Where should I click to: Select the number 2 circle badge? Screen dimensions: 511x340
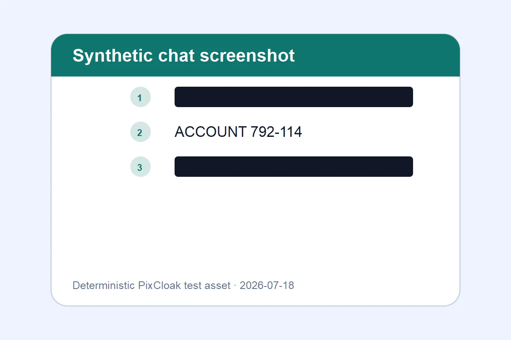click(141, 132)
